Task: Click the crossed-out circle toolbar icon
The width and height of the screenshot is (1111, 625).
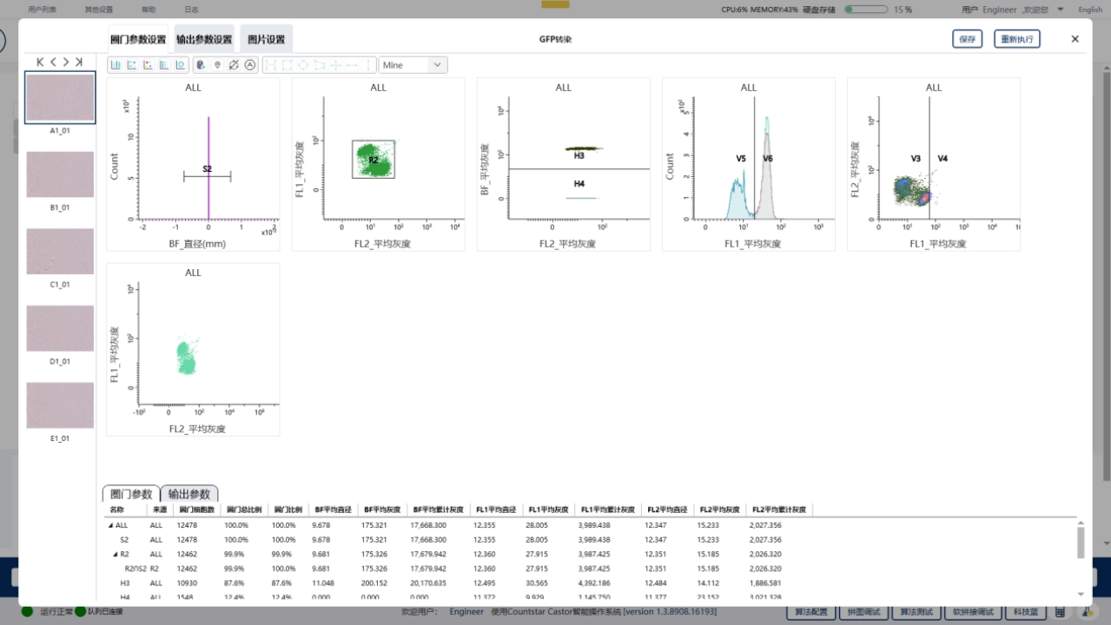Action: 234,65
